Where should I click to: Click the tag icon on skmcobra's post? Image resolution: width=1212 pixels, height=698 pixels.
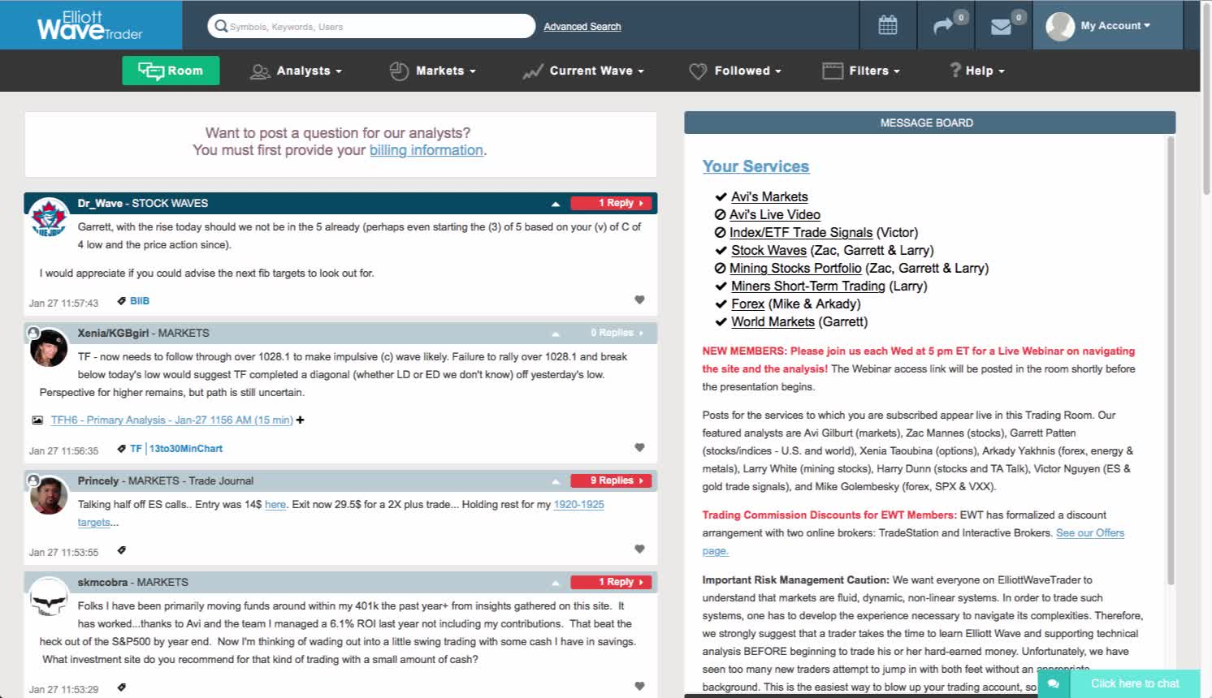[x=122, y=687]
